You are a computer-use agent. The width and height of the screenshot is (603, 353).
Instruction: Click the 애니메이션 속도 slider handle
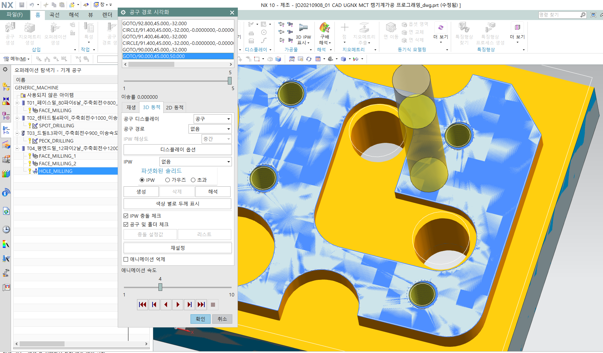pos(160,287)
